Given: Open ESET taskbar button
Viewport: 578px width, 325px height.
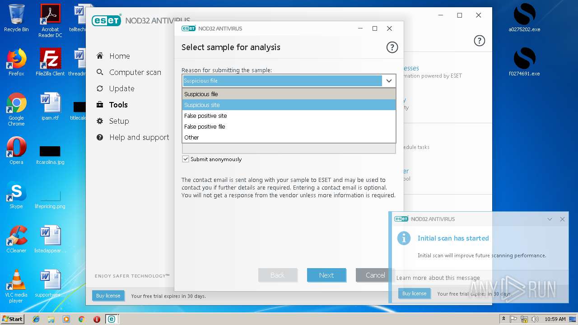Looking at the screenshot, I should click(x=111, y=319).
